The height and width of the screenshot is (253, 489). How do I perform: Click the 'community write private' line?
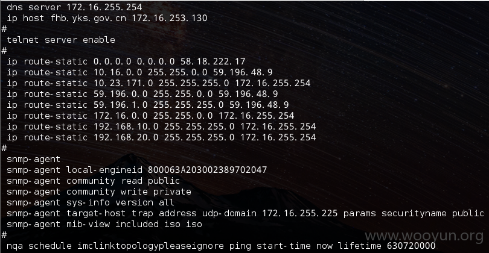pyautogui.click(x=99, y=192)
